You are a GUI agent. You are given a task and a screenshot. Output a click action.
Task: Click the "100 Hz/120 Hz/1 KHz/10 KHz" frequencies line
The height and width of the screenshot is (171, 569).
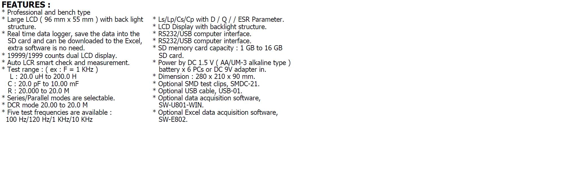[x=49, y=120]
